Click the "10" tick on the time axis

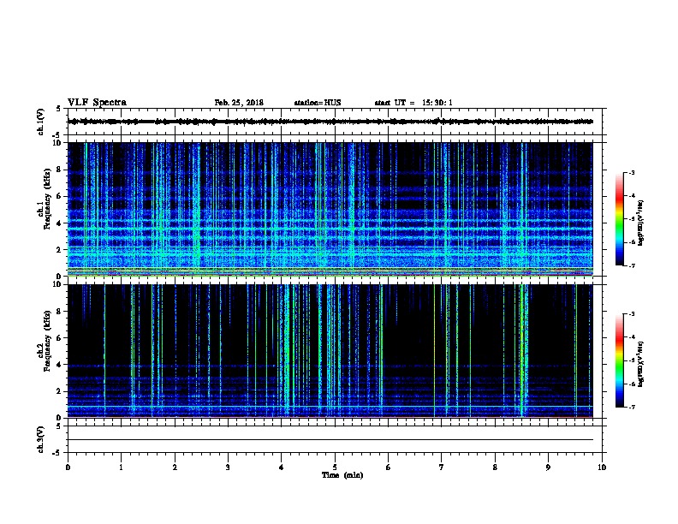602,467
